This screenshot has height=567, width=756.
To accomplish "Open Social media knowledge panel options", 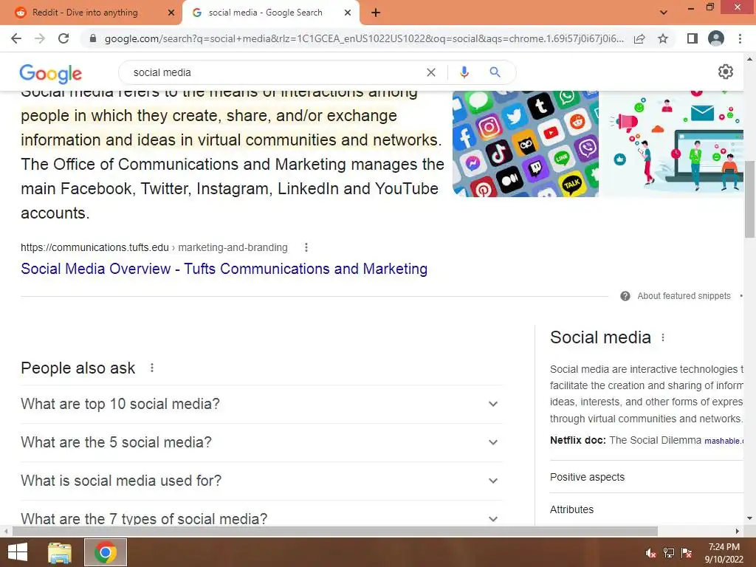I will [663, 337].
